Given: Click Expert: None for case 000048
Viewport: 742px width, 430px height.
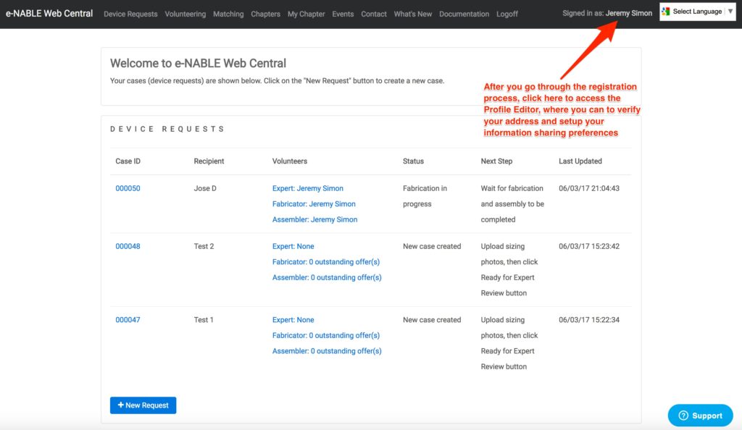Looking at the screenshot, I should [x=293, y=246].
